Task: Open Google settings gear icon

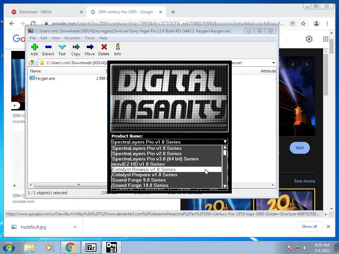Action: tap(309, 39)
